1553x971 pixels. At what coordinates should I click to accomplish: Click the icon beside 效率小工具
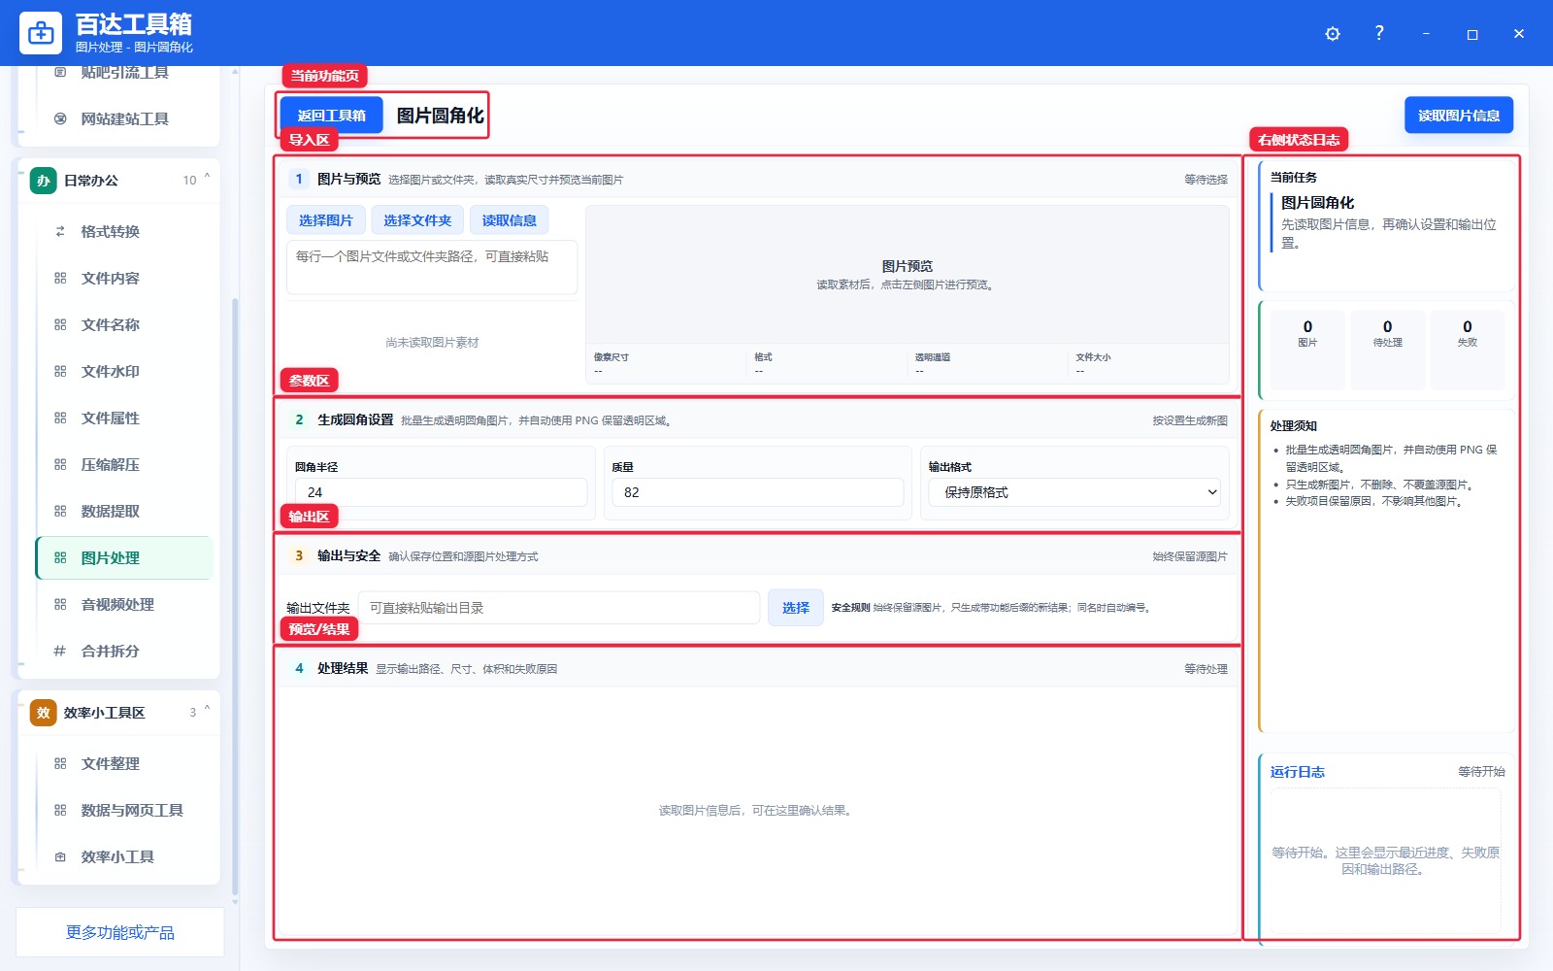pyautogui.click(x=60, y=856)
